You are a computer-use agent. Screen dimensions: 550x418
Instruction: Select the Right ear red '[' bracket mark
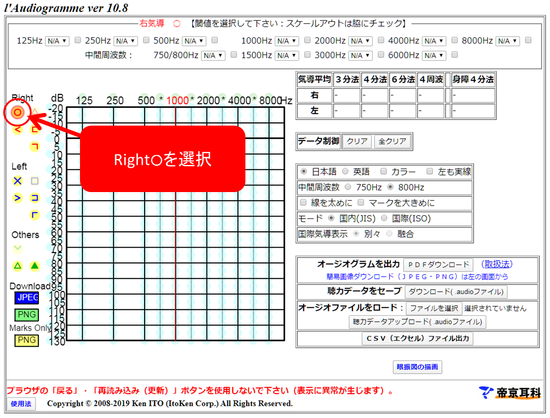[x=35, y=130]
